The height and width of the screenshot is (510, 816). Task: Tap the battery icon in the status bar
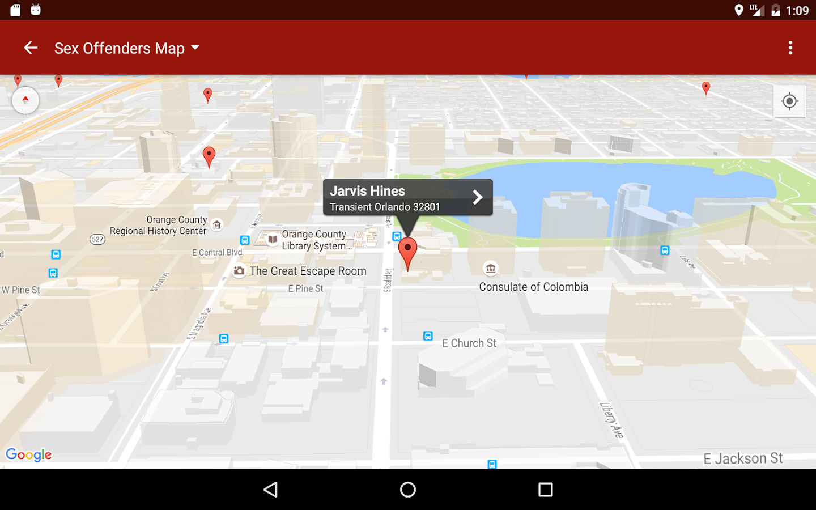(x=776, y=10)
